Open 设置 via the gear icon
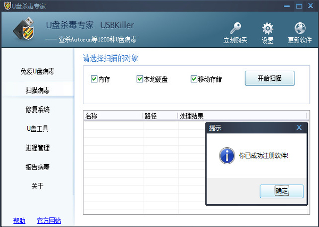Image resolution: width=319 pixels, height=227 pixels. (267, 29)
